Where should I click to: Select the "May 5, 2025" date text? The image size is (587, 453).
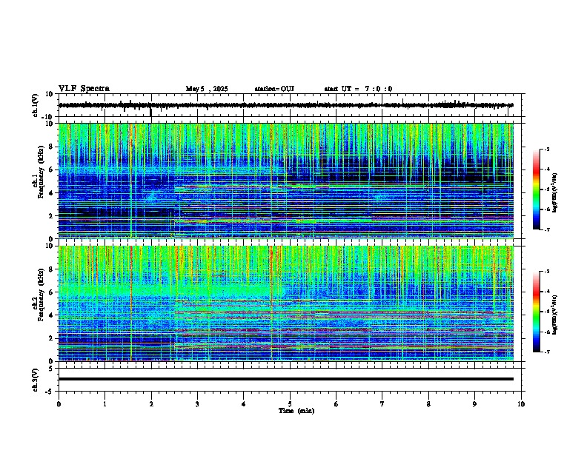[207, 89]
